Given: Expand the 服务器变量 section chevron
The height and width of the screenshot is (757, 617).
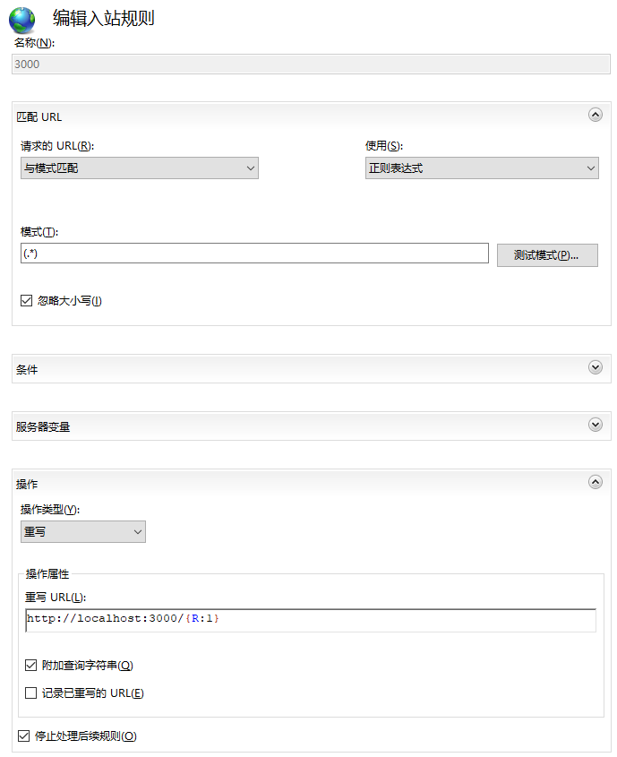Looking at the screenshot, I should (595, 425).
